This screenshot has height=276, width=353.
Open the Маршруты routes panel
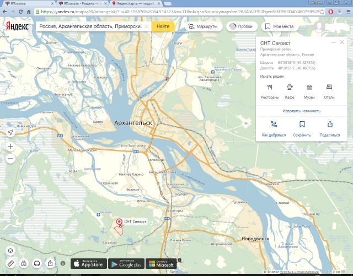point(204,26)
